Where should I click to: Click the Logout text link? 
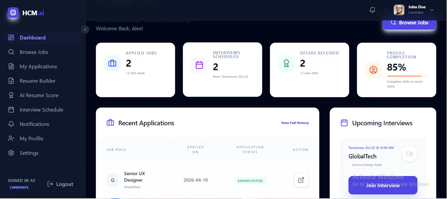[x=65, y=184]
